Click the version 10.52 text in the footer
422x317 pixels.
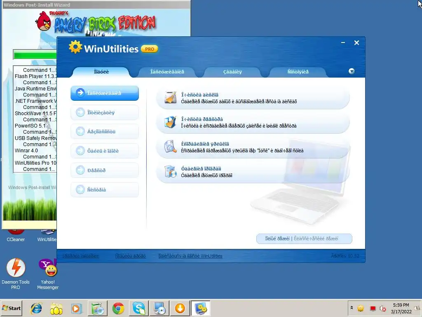[x=345, y=256]
